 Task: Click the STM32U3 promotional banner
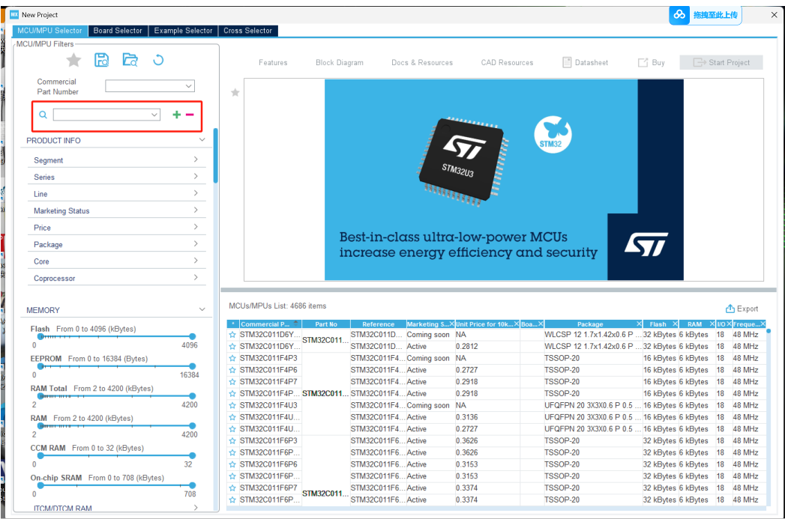coord(504,180)
